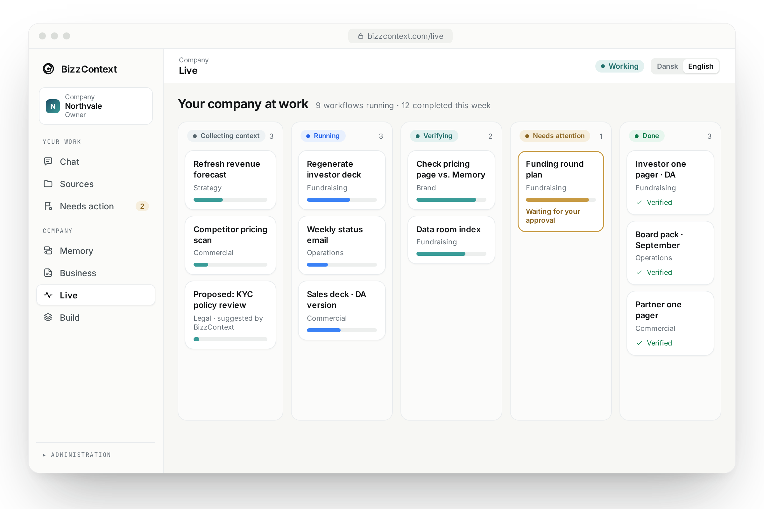Open the Data room index card
Screen dimensions: 764x509
point(451,240)
